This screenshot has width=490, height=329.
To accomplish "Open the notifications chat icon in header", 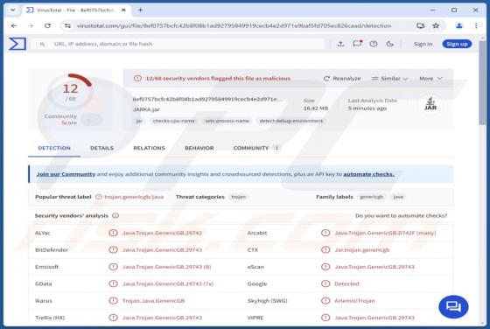I will (x=357, y=44).
